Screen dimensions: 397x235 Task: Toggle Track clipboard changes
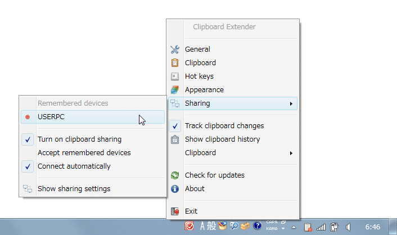click(232, 126)
